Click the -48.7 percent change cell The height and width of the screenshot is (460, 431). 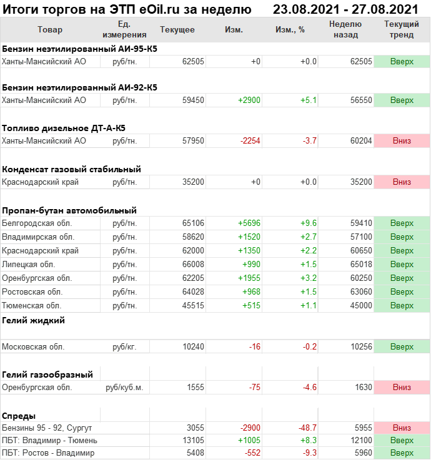(x=308, y=428)
